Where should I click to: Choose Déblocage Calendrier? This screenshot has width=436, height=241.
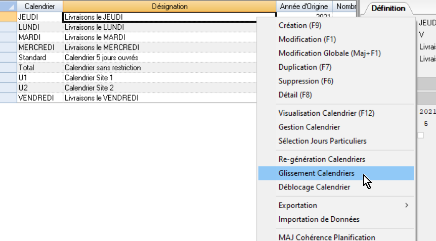pos(314,187)
